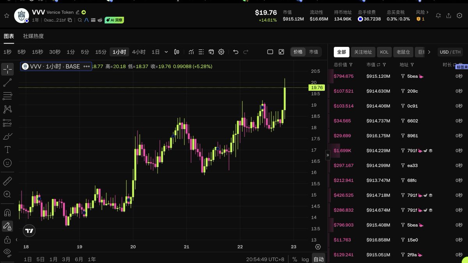Viewport: 468px width, 263px height.
Task: Select 关注地址 followed addresses tab
Action: coord(363,52)
